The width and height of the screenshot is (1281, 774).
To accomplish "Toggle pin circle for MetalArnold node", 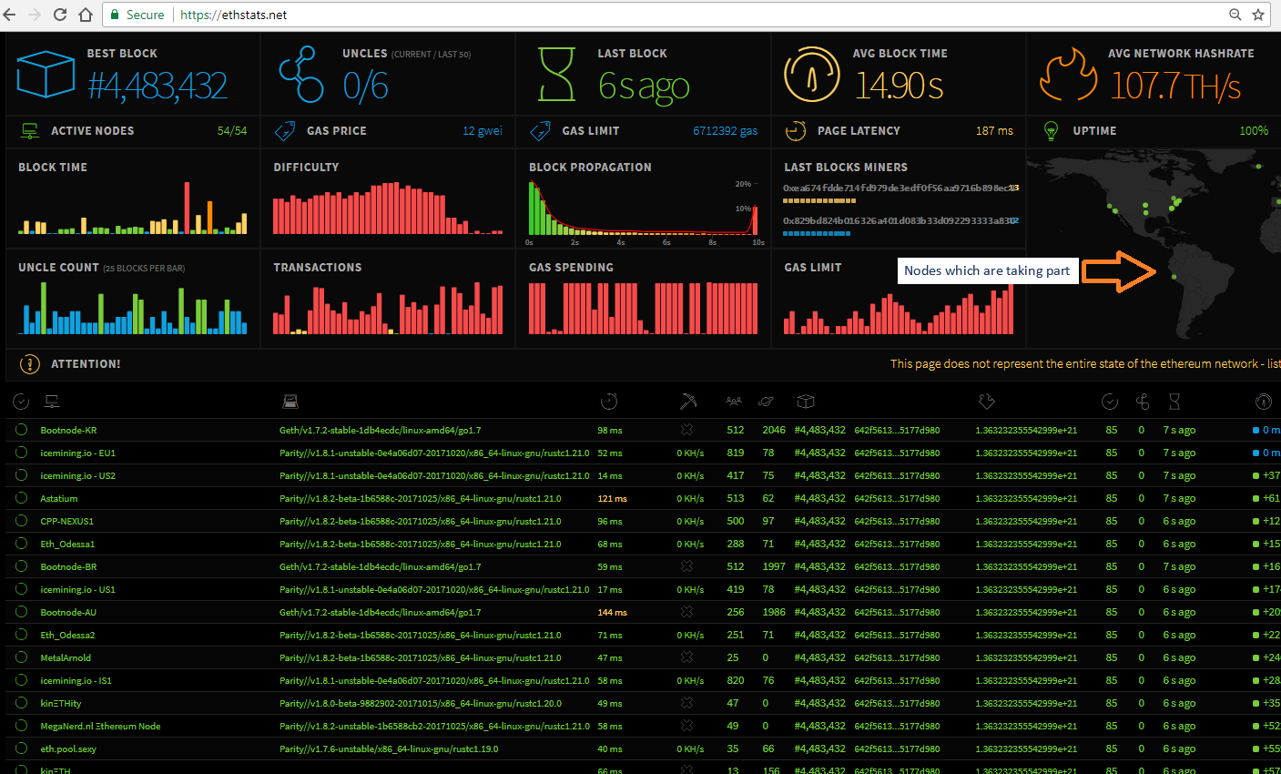I will [21, 657].
